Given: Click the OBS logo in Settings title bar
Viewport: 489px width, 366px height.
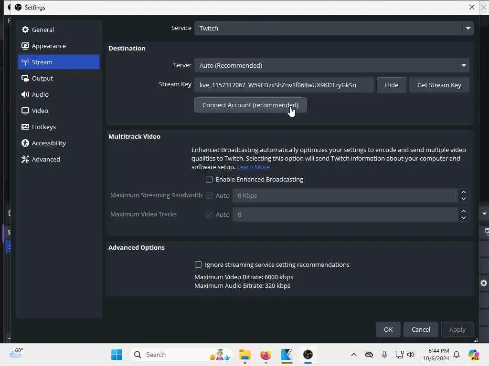Looking at the screenshot, I should click(x=18, y=7).
